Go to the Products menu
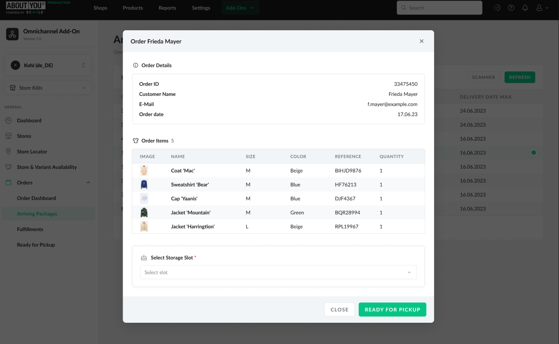Viewport: 559px width, 344px height. (133, 8)
